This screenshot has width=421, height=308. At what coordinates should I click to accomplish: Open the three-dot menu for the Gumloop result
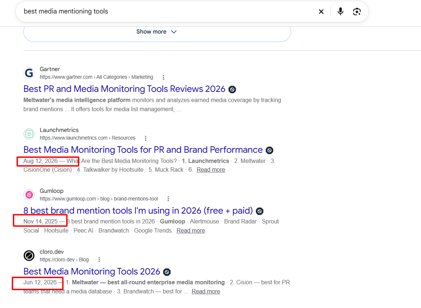coord(168,199)
